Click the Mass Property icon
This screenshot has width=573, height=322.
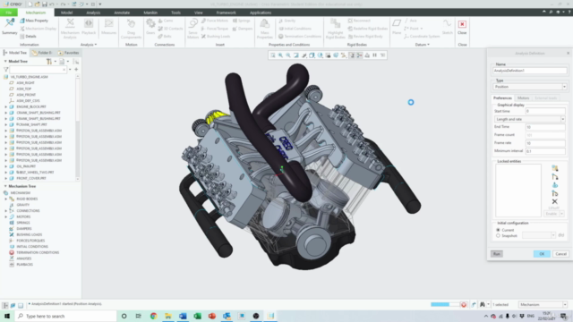(22, 21)
